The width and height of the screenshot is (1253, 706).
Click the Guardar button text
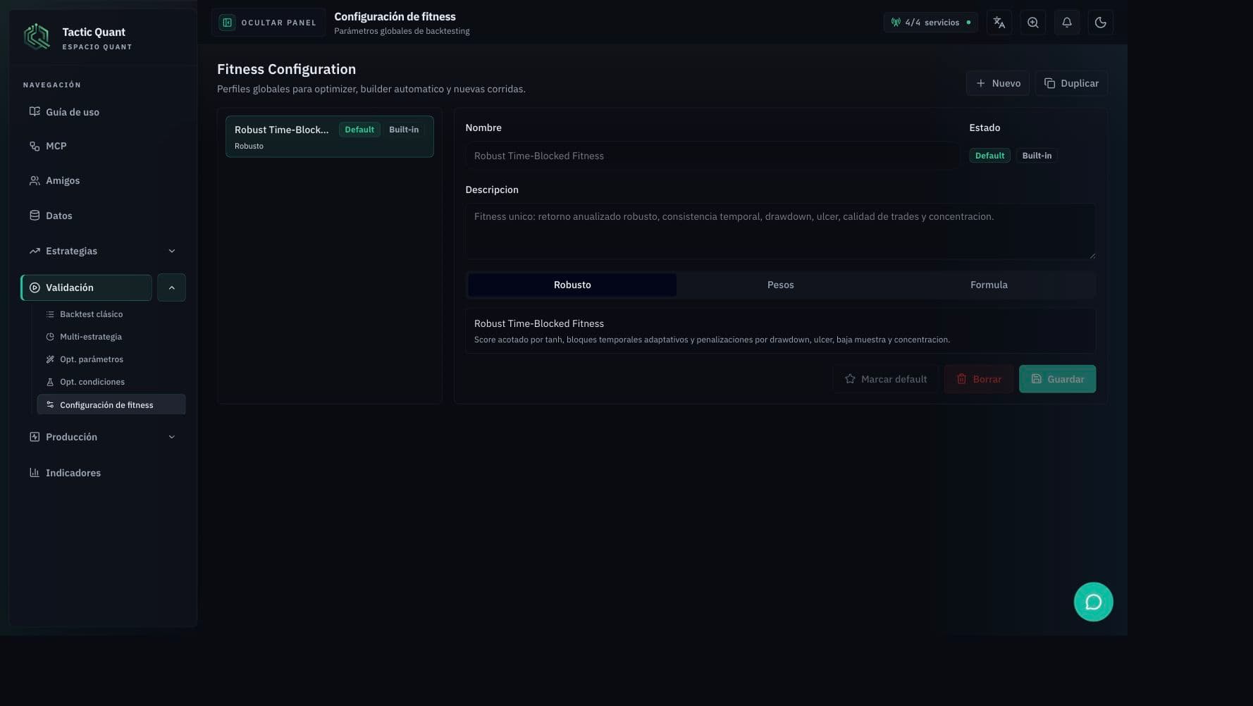pos(1066,379)
